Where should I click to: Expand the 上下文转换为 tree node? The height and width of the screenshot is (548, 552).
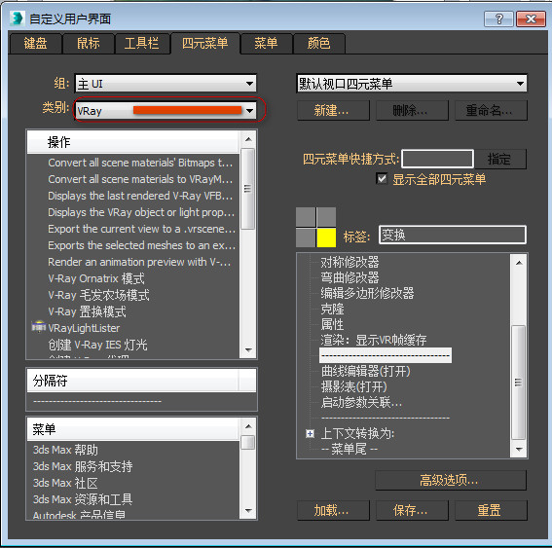(x=310, y=433)
